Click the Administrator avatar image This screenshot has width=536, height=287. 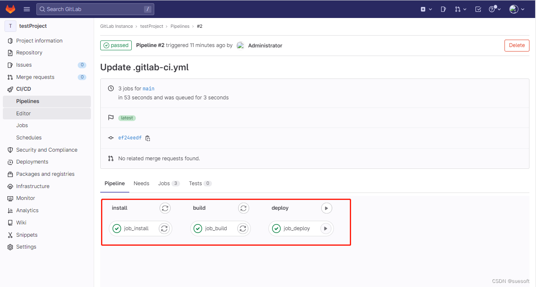click(241, 45)
